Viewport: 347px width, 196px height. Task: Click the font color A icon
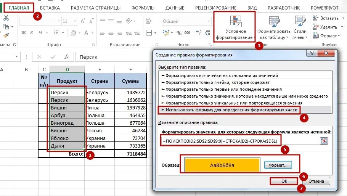[x=86, y=33]
